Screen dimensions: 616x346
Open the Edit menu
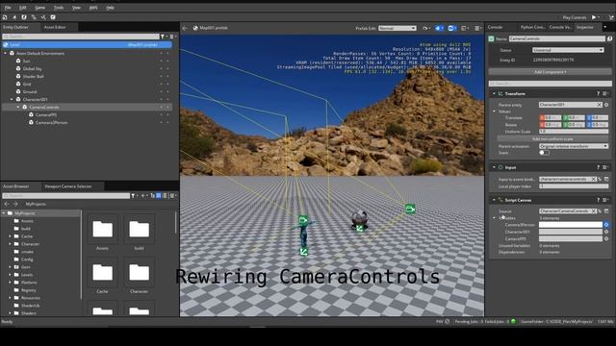point(23,8)
